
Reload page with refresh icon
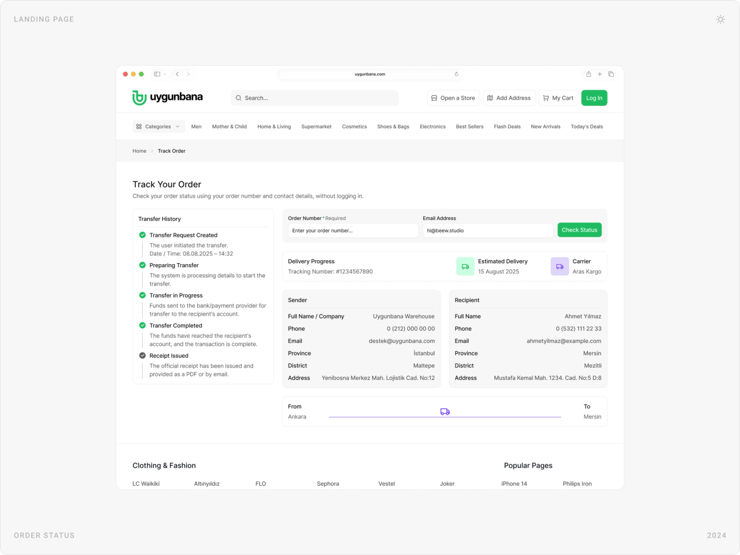(456, 74)
